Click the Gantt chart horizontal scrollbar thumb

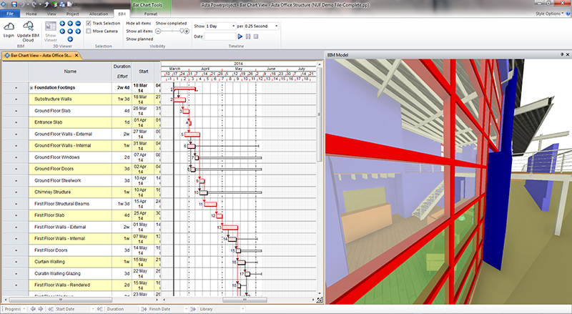pyautogui.click(x=245, y=300)
